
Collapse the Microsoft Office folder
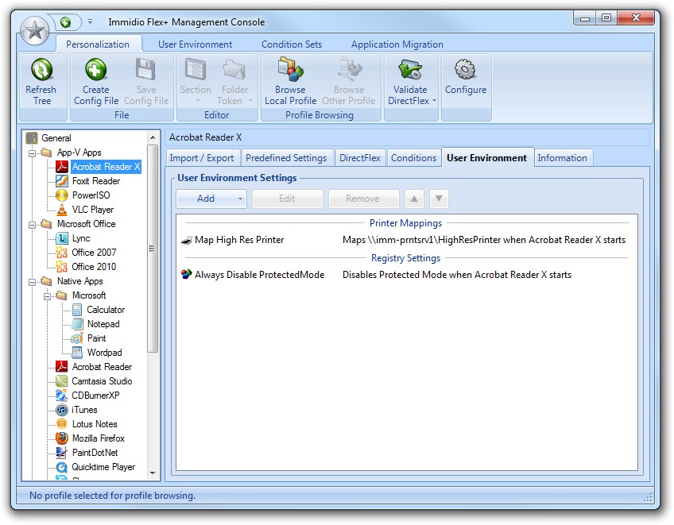(32, 225)
